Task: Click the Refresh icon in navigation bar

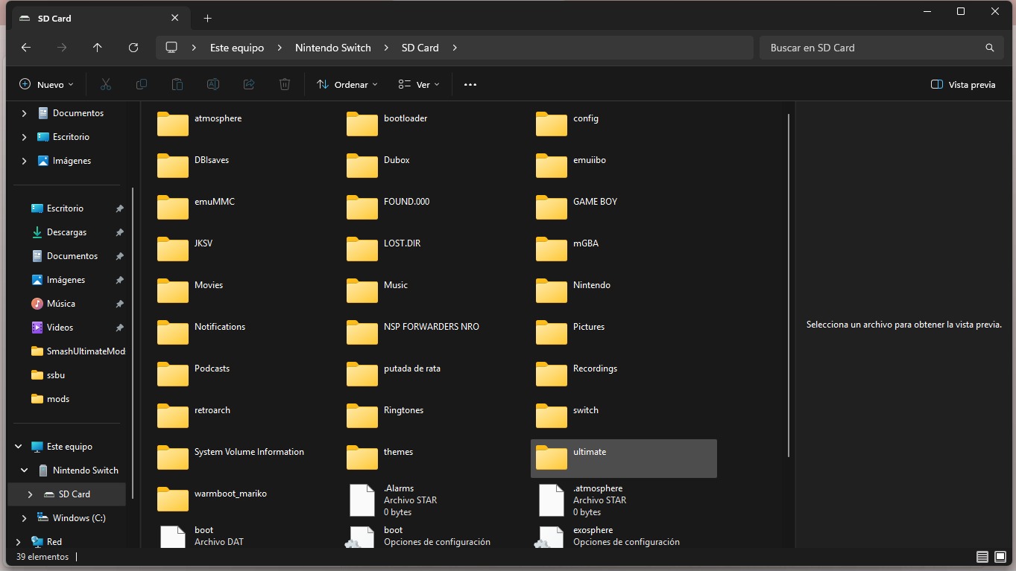Action: click(133, 48)
